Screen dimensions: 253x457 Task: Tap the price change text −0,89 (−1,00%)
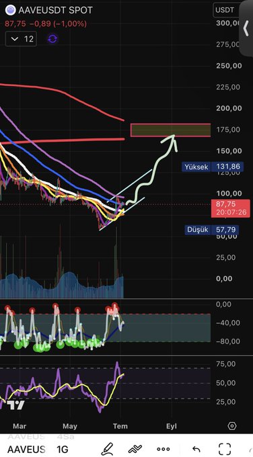click(x=58, y=24)
